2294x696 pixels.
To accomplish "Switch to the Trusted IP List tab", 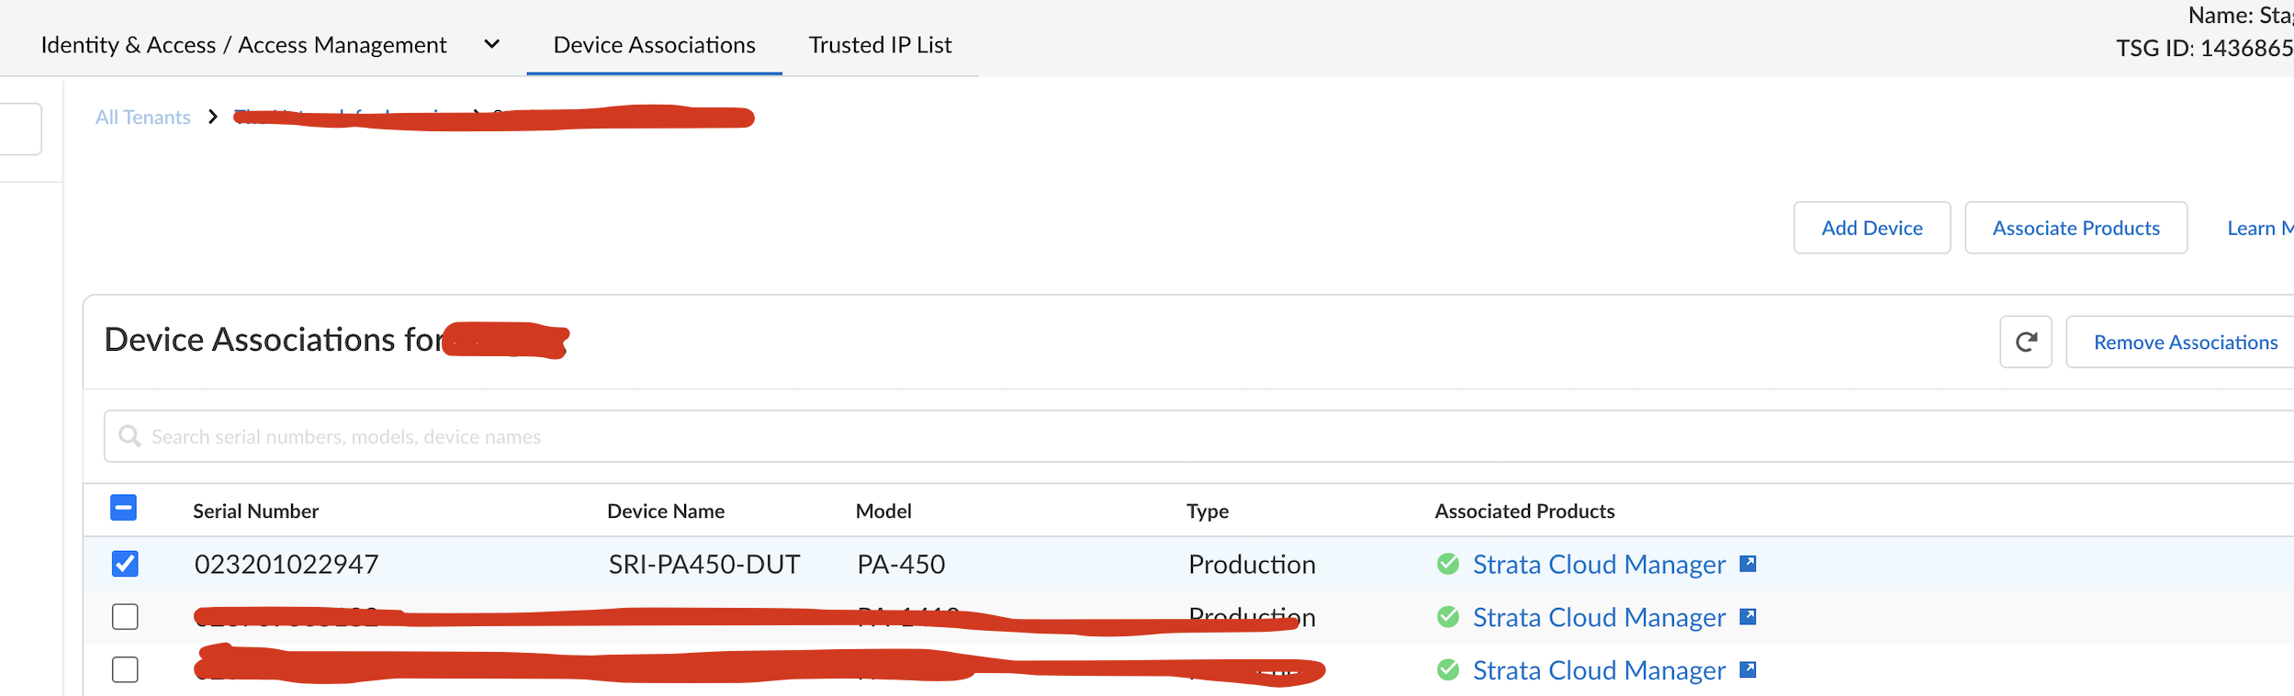I will [x=880, y=45].
